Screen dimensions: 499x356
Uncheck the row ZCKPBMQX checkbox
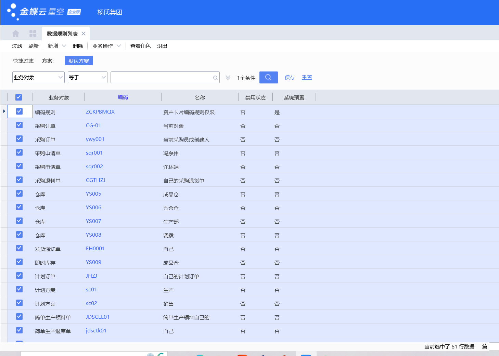coord(20,111)
